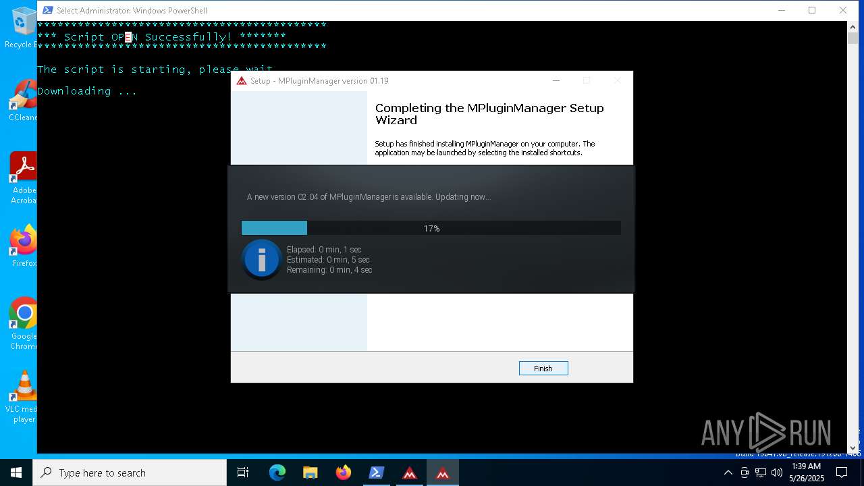Click the volume speaker tray icon
The image size is (864, 486).
(x=777, y=473)
